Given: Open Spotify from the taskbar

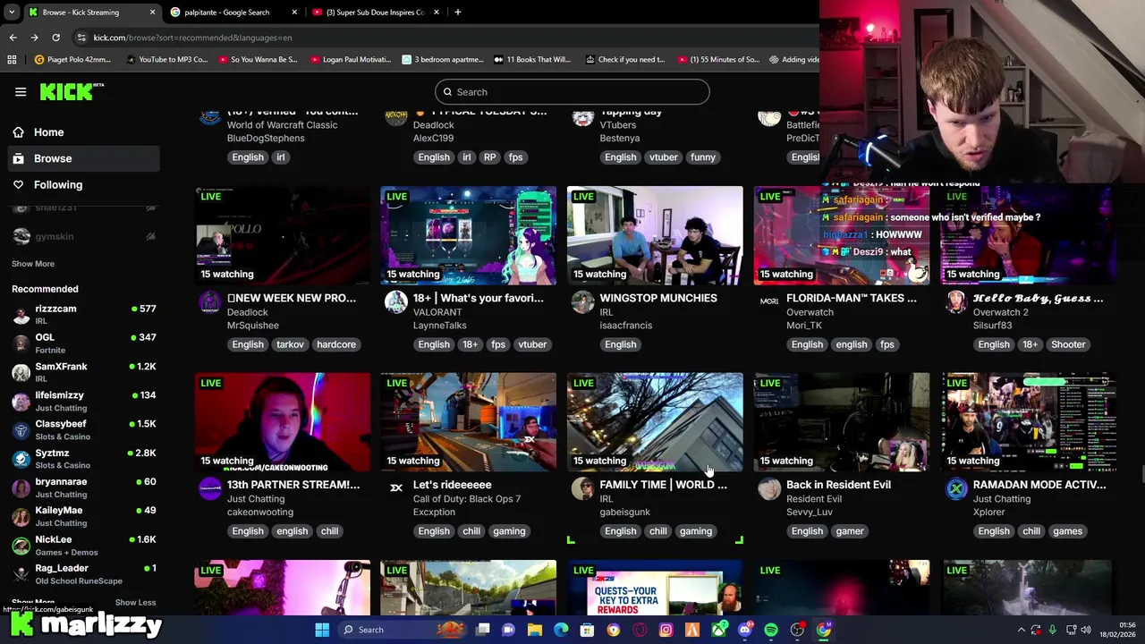Looking at the screenshot, I should [x=771, y=630].
